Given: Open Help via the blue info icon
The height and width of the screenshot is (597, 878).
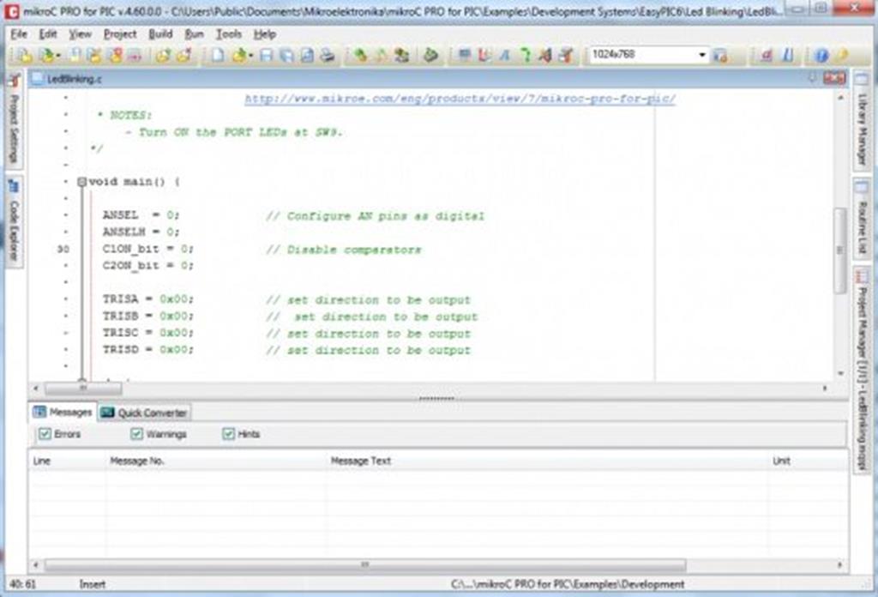Looking at the screenshot, I should click(x=821, y=56).
